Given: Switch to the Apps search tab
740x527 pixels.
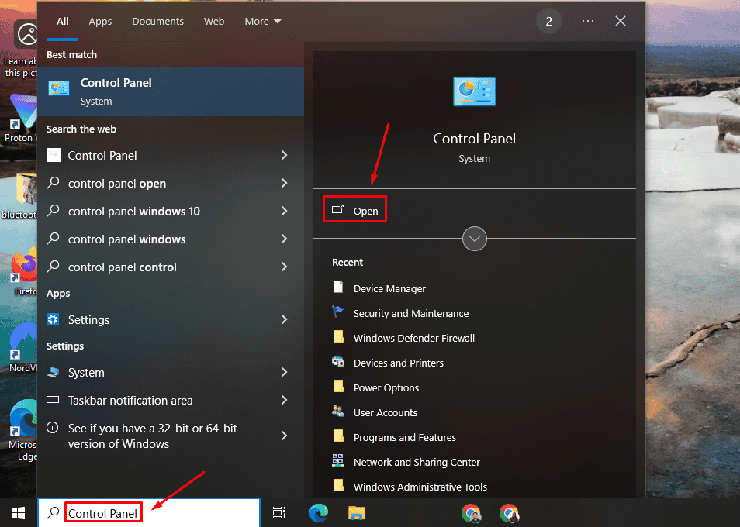Looking at the screenshot, I should pos(100,22).
